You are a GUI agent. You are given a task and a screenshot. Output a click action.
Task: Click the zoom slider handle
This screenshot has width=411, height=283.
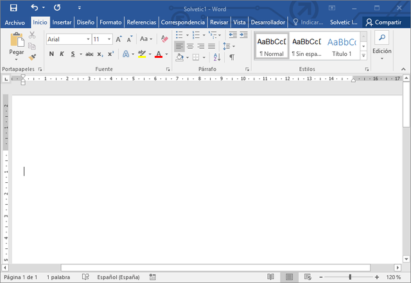(350, 277)
